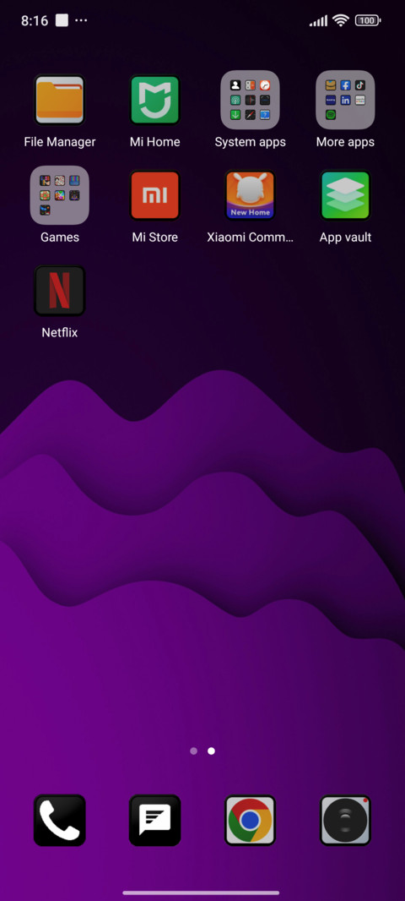
Task: Tap the 8:16 clock in status bar
Action: (x=35, y=20)
